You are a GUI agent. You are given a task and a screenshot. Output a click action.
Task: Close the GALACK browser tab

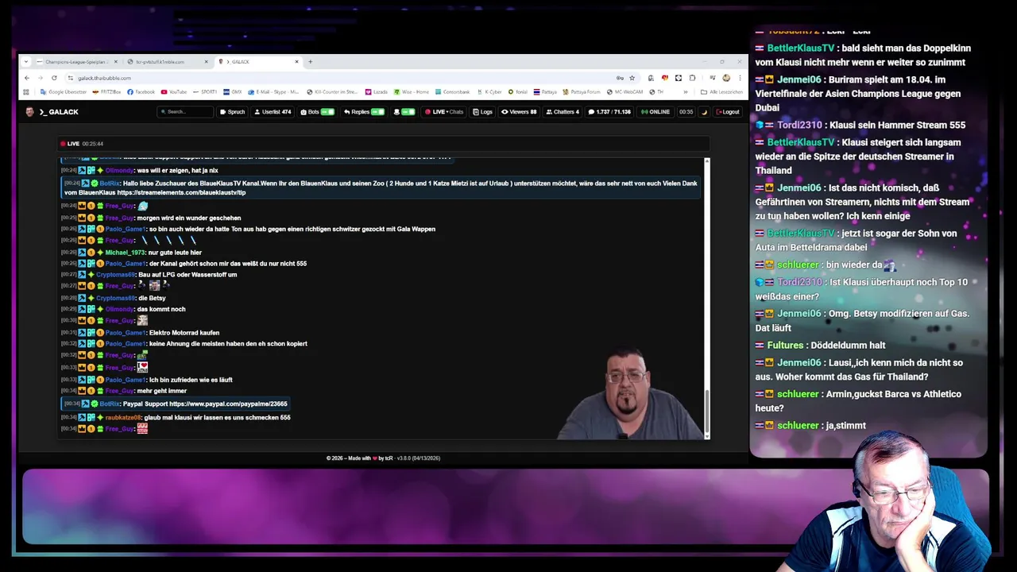pos(297,61)
